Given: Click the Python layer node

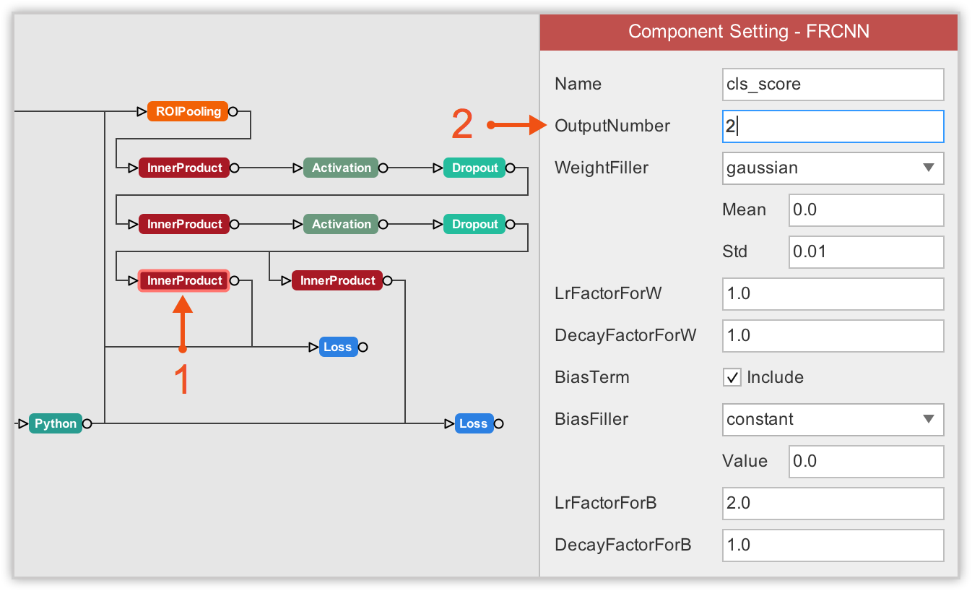Looking at the screenshot, I should click(x=56, y=423).
